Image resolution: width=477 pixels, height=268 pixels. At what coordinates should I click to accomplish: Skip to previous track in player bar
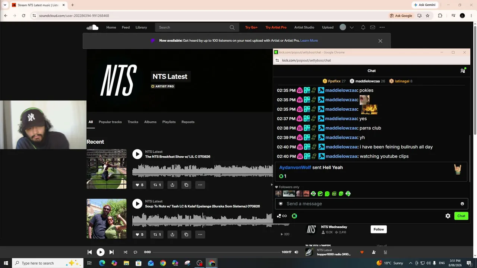[89, 252]
